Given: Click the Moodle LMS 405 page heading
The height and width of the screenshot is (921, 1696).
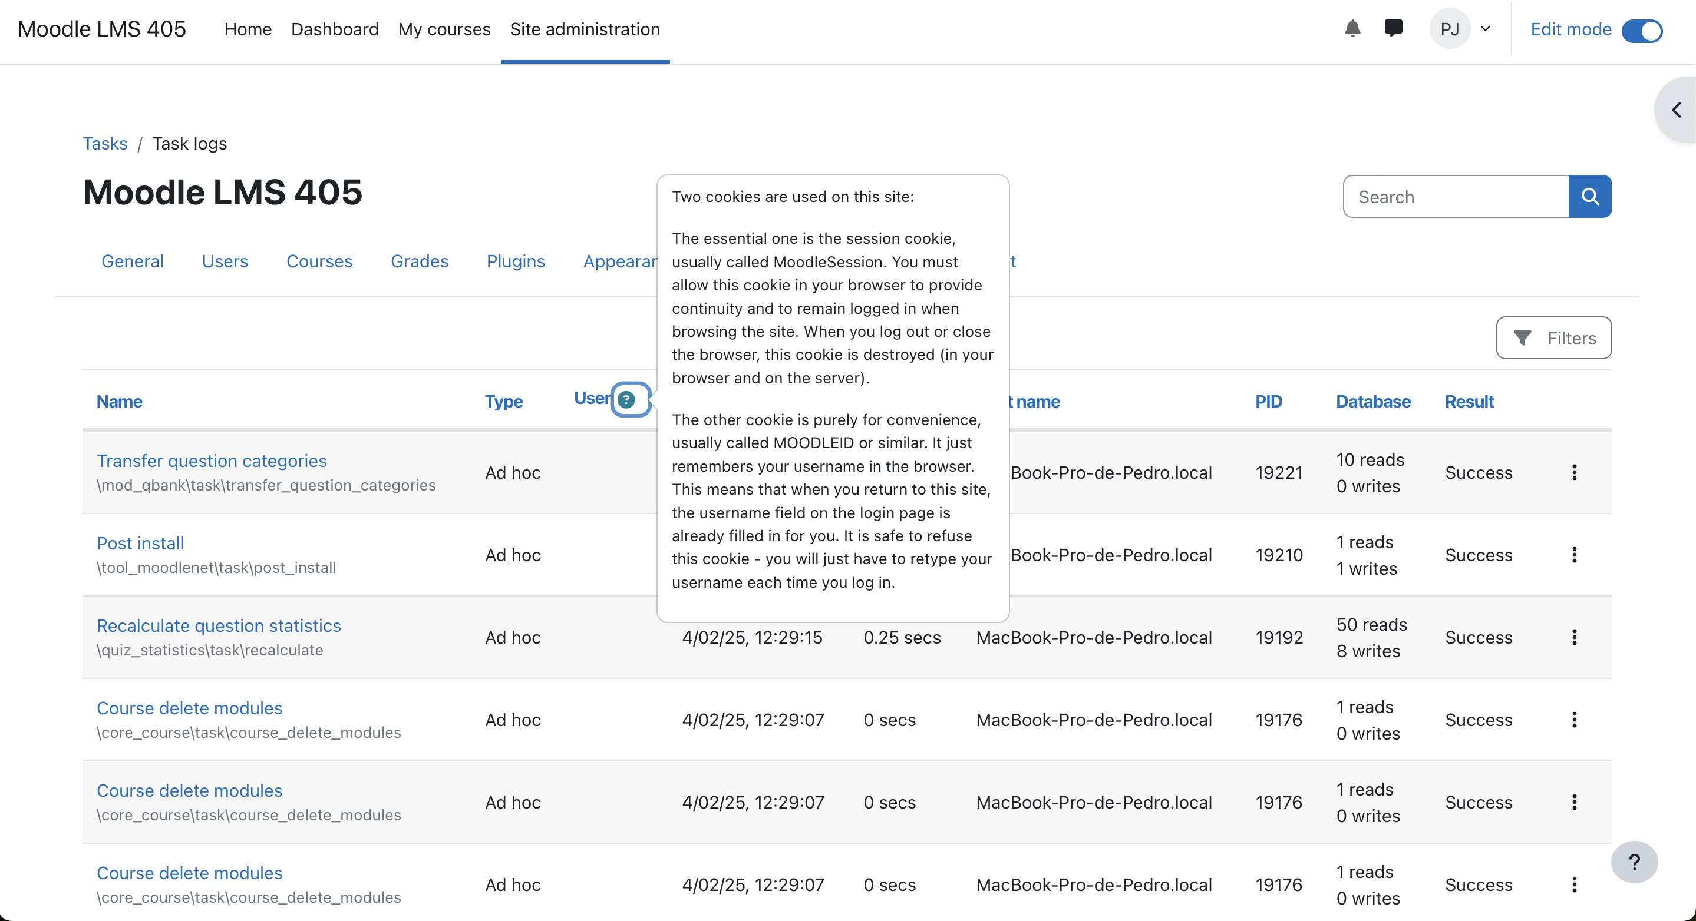Looking at the screenshot, I should click(223, 192).
